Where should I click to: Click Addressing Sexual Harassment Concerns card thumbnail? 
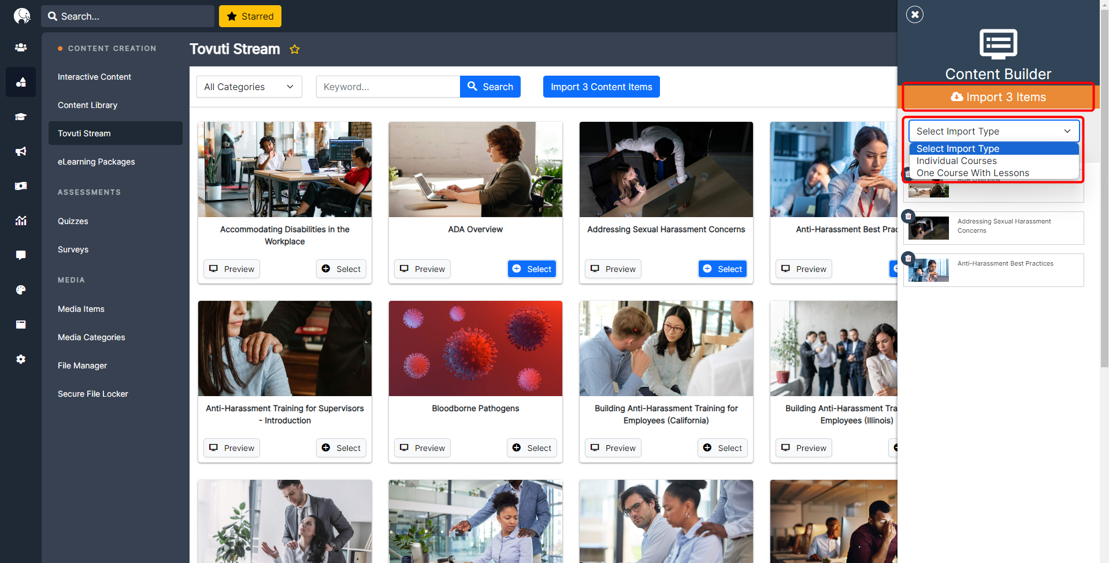point(666,169)
